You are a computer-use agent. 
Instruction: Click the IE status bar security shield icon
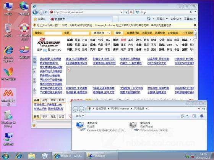coord(34,125)
